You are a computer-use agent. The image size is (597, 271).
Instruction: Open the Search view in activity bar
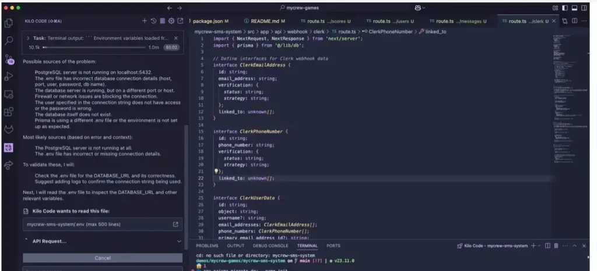tap(8, 41)
